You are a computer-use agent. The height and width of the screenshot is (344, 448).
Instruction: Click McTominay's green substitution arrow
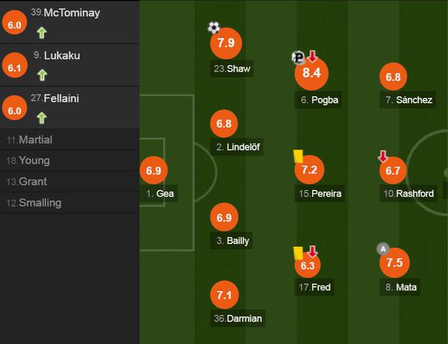pyautogui.click(x=42, y=32)
